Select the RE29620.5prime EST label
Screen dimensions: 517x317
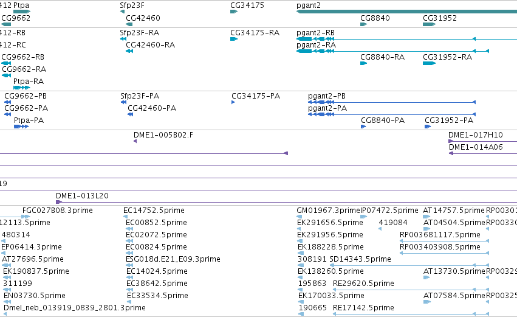click(363, 284)
